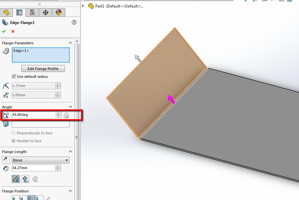This screenshot has width=299, height=200.
Task: Click the 1.27mm bend radius field
Action: click(33, 86)
